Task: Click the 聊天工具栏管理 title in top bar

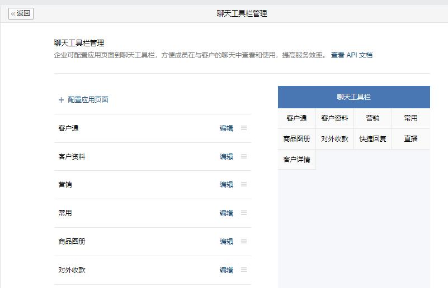Action: (x=242, y=13)
